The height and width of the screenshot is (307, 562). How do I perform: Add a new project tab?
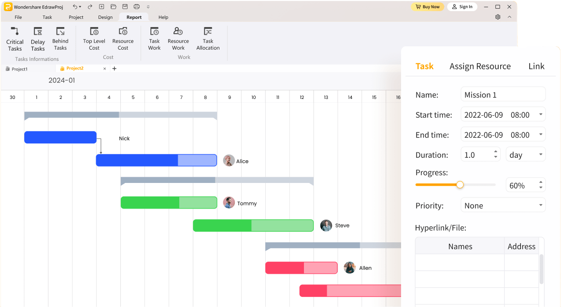pyautogui.click(x=115, y=69)
